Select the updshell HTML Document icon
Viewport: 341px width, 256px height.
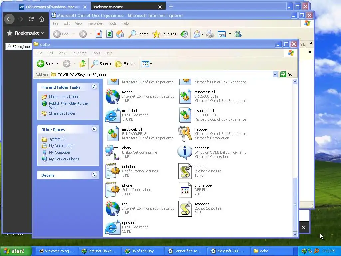click(113, 227)
